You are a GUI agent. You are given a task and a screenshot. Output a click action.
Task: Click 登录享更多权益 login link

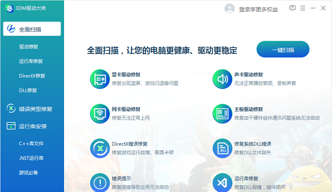pyautogui.click(x=258, y=9)
